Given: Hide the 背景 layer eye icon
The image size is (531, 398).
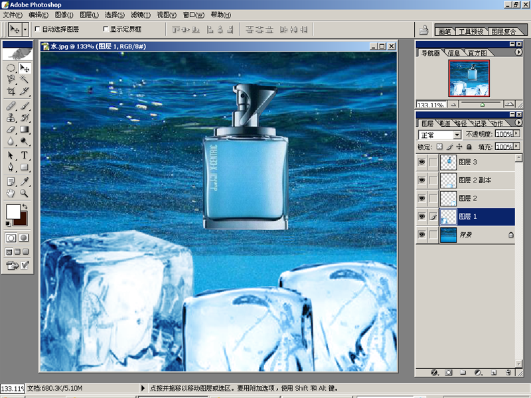Looking at the screenshot, I should (421, 235).
